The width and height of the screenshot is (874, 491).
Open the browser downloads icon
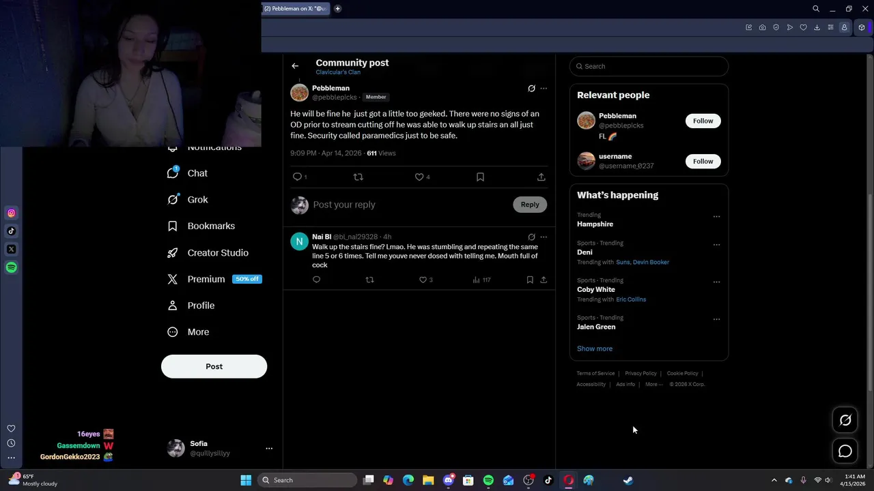click(x=817, y=27)
